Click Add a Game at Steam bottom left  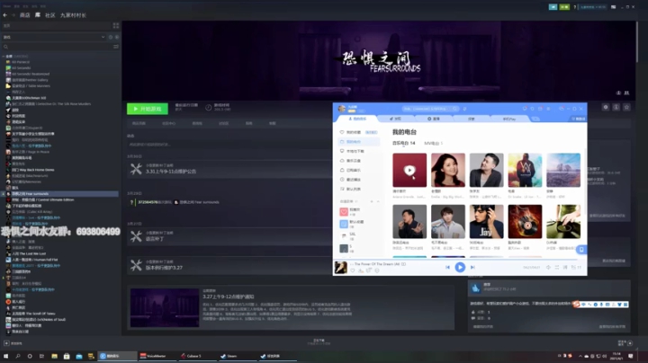[13, 343]
